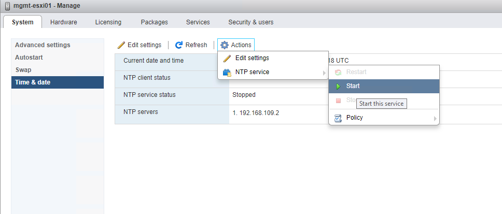Choose Policy in the NTP submenu

point(354,118)
